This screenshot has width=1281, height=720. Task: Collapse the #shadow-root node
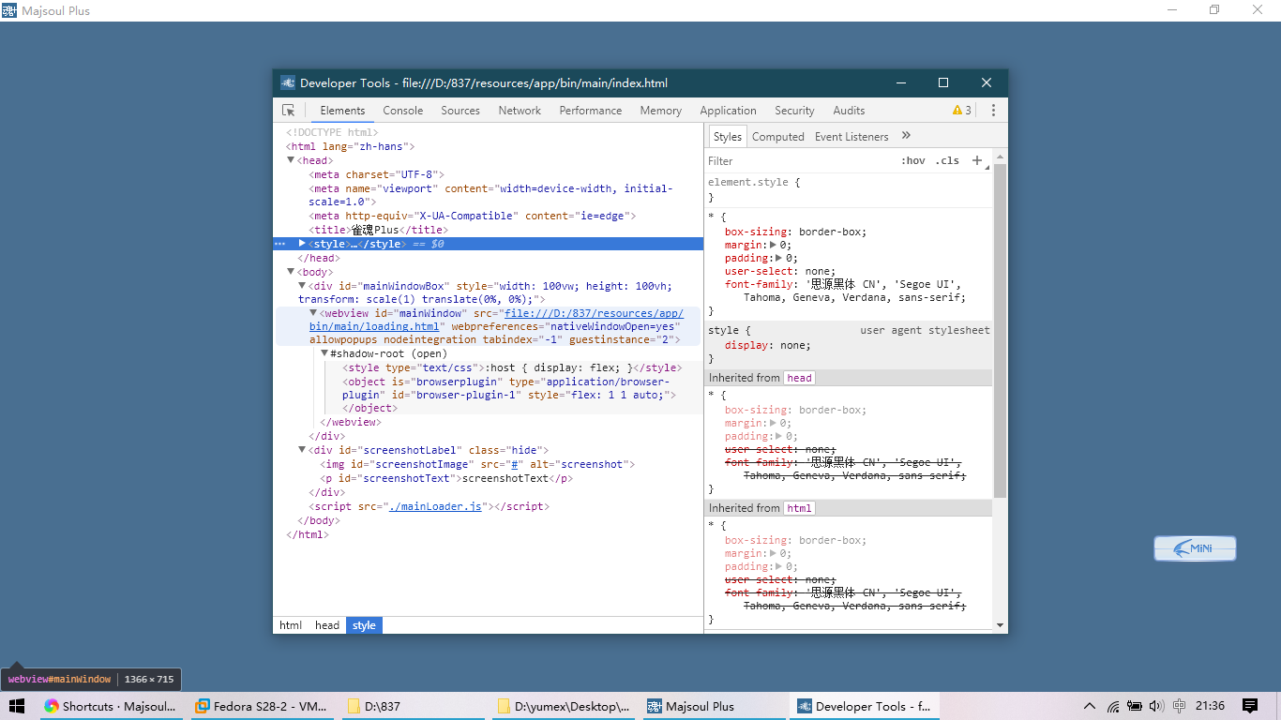[x=324, y=353]
